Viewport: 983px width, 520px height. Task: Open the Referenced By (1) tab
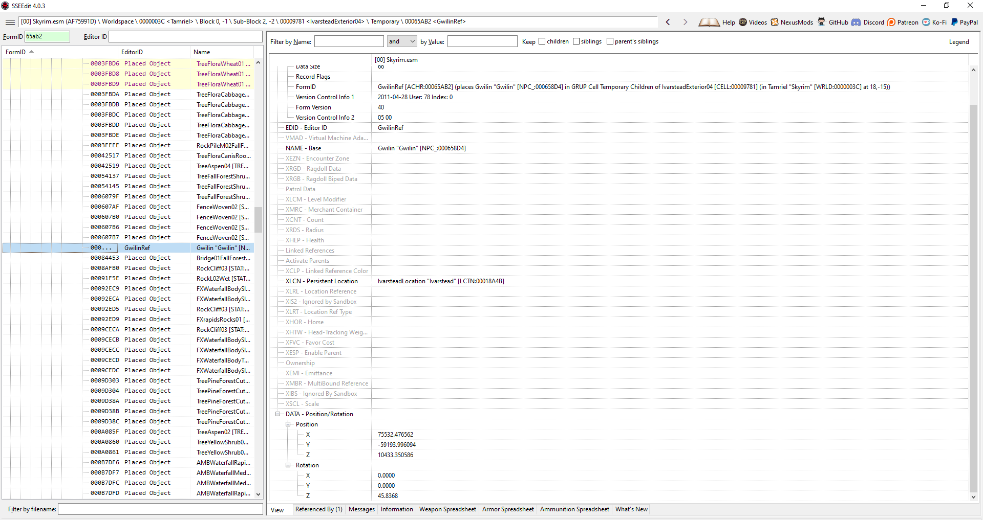[x=319, y=509]
